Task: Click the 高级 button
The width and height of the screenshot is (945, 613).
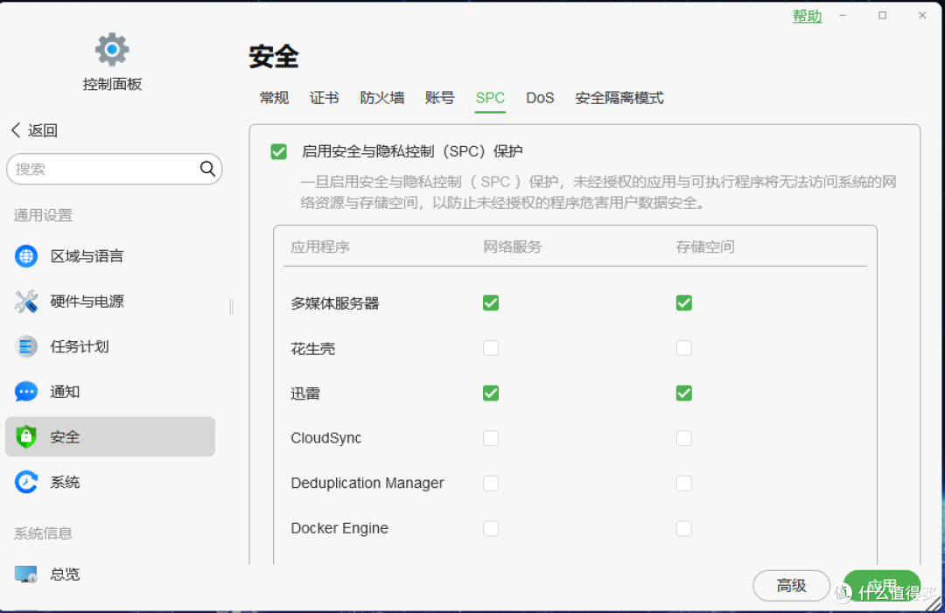Action: coord(791,585)
